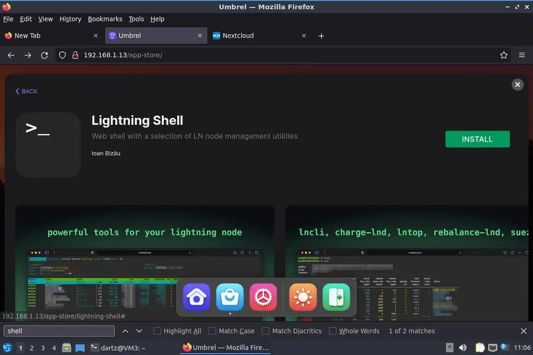Switch to the Nextcloud tab
The height and width of the screenshot is (355, 533).
click(x=260, y=36)
